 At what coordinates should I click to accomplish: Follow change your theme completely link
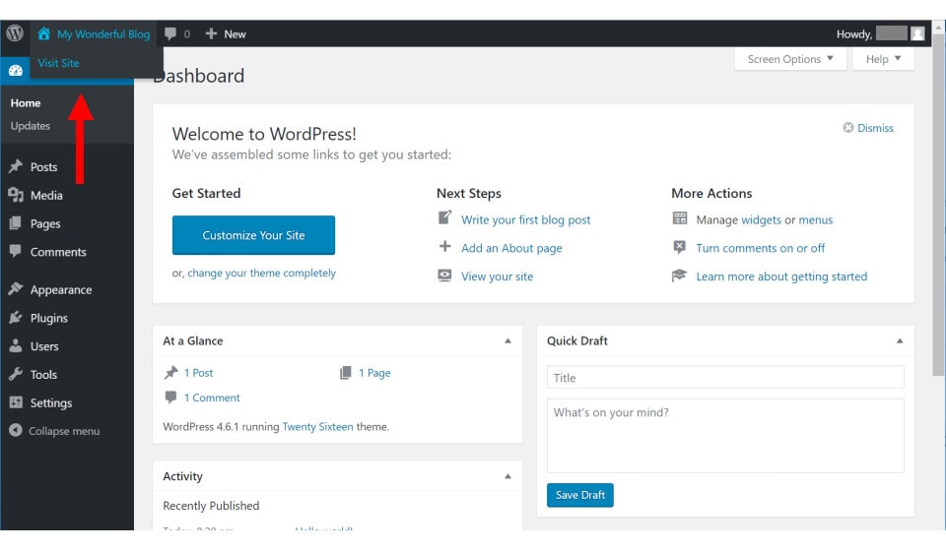(x=261, y=273)
